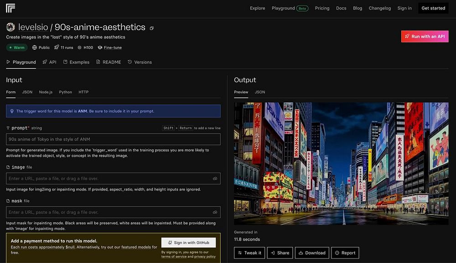Click the levelsio avatar image
456x263 pixels.
[10, 27]
